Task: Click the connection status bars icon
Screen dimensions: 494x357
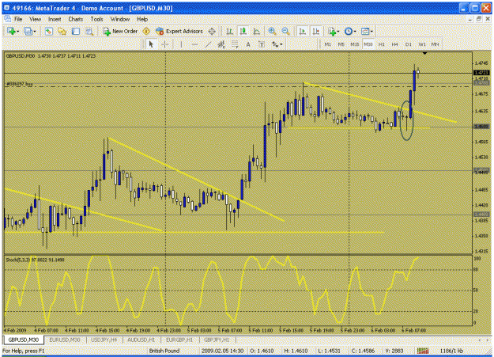Action: [423, 351]
